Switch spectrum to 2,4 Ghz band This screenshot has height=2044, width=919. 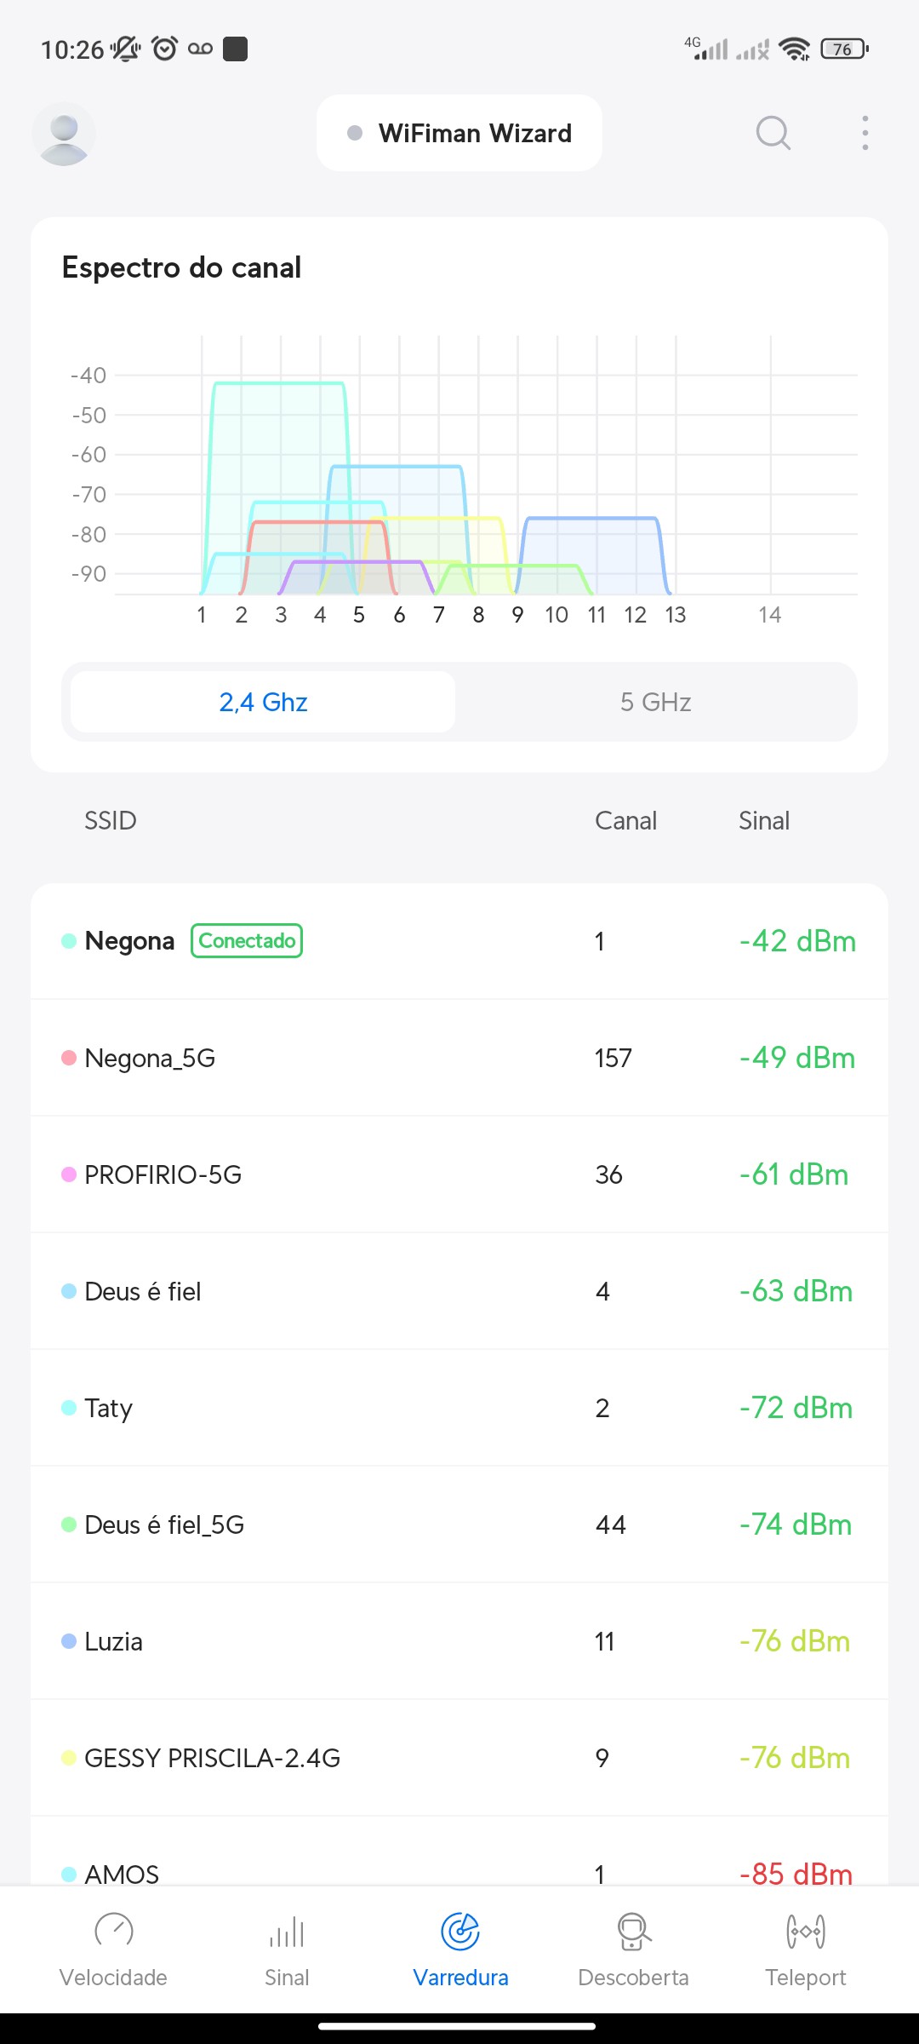point(263,702)
